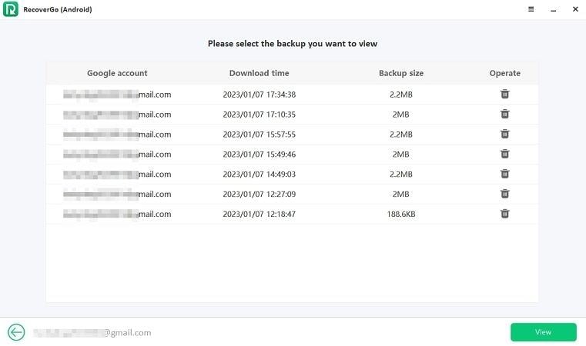The height and width of the screenshot is (346, 586).
Task: Delete the backup from 17:34:38
Action: click(504, 94)
